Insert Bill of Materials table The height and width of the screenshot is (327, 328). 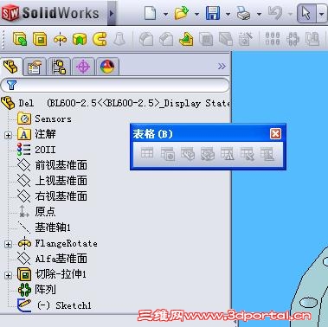188,153
